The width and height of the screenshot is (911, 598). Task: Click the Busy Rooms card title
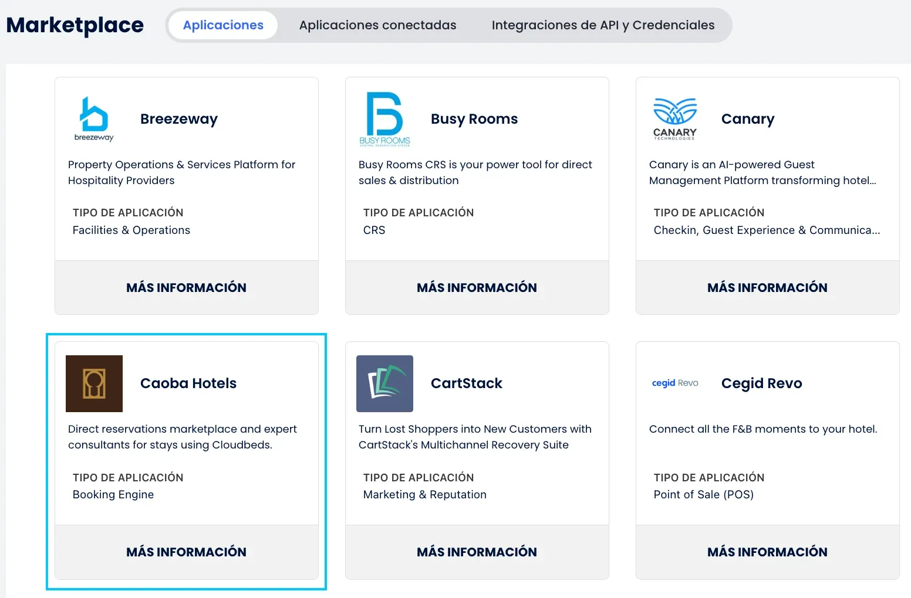coord(474,119)
